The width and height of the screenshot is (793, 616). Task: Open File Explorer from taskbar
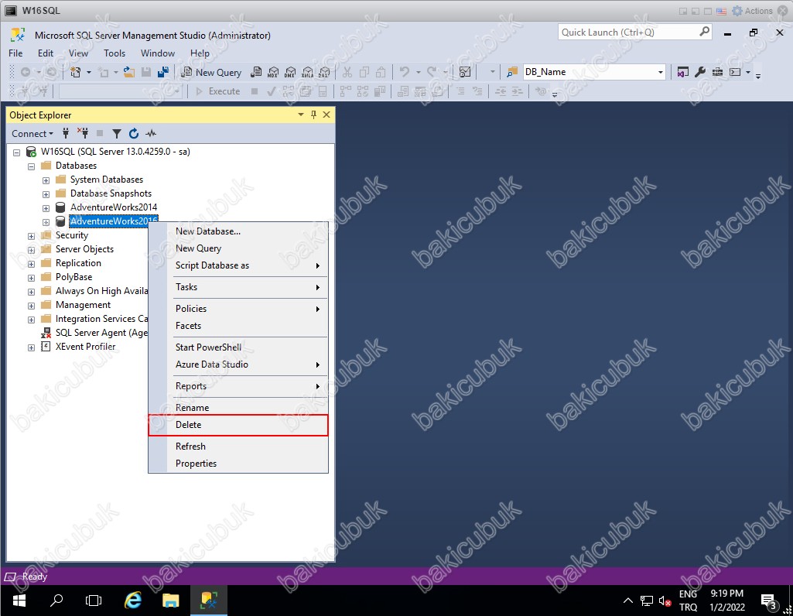point(171,601)
